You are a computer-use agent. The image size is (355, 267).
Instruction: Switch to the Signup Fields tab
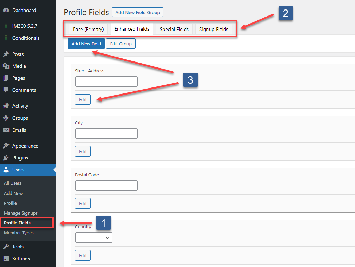point(213,29)
